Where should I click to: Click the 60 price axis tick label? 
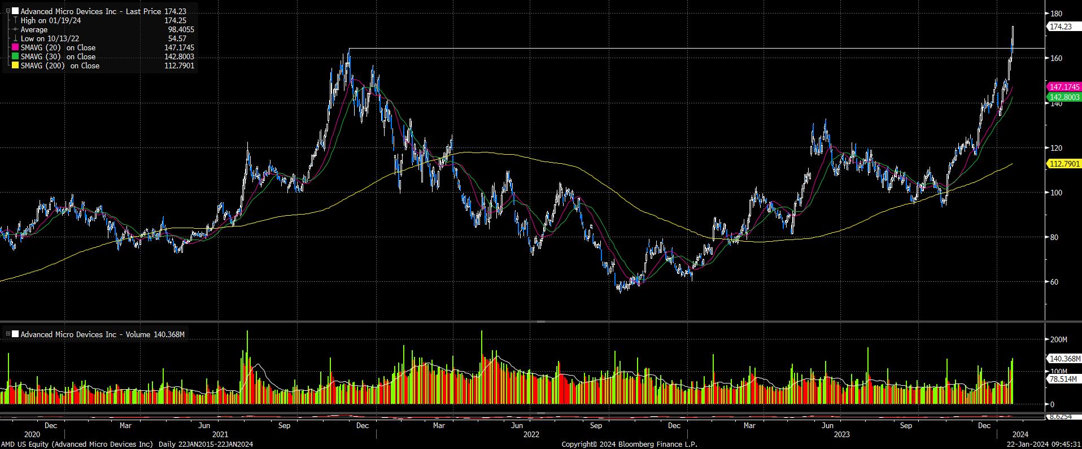point(1054,282)
